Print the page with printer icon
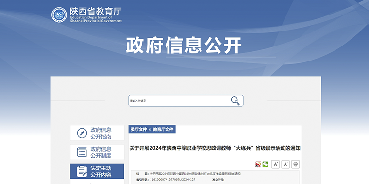This screenshot has height=184, width=369. [296, 164]
